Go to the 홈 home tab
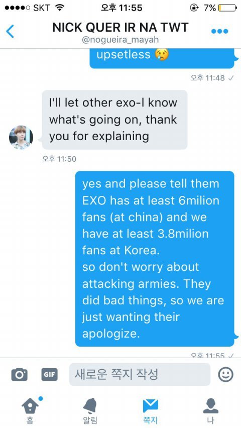This screenshot has width=241, height=428. point(30,410)
